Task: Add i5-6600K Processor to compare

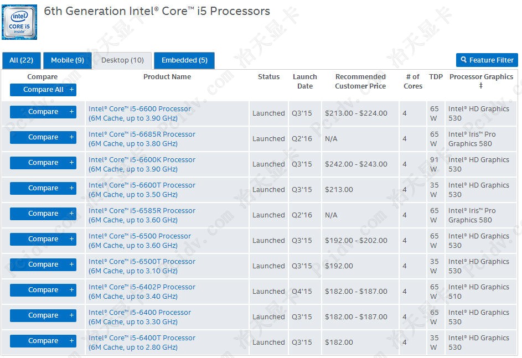Action: tap(43, 163)
